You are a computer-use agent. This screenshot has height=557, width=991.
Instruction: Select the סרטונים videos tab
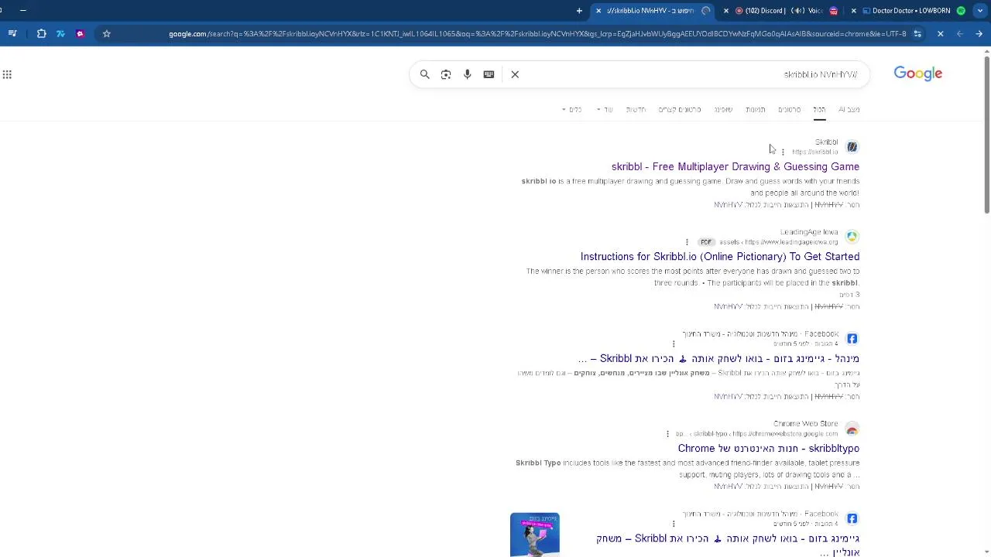click(789, 110)
